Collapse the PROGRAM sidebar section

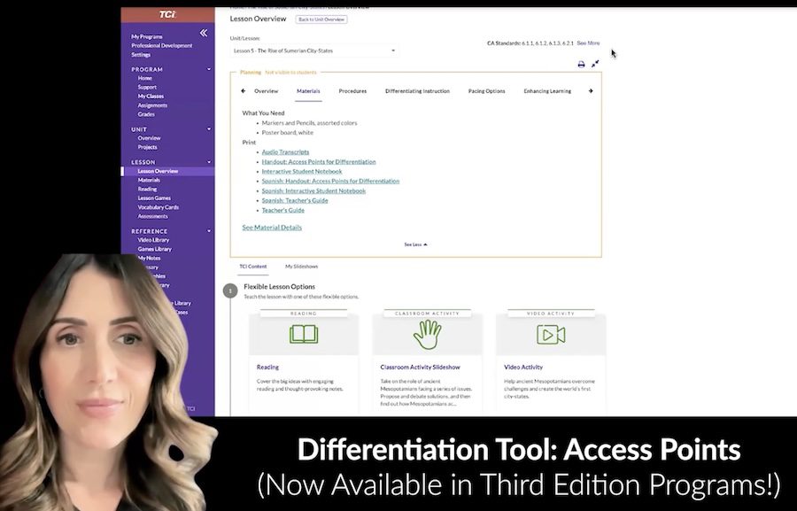tap(209, 69)
